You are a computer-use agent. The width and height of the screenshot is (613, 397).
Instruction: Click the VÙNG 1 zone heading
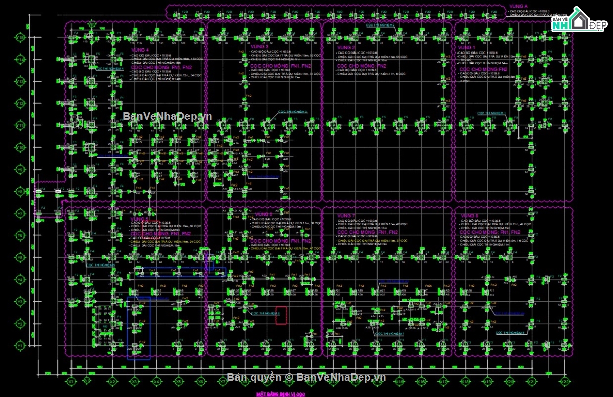(x=466, y=47)
